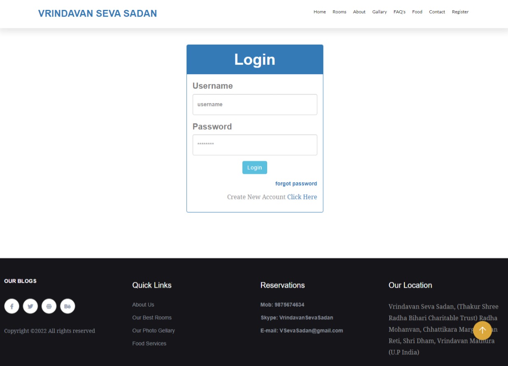
Task: Open the Behance social icon
Action: pyautogui.click(x=68, y=306)
